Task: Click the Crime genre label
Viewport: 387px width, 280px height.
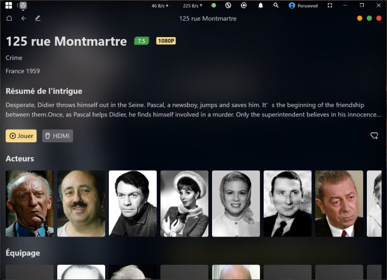Action: (x=14, y=58)
